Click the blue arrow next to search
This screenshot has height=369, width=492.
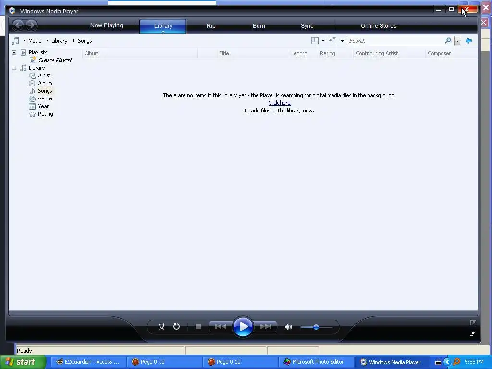coord(469,41)
